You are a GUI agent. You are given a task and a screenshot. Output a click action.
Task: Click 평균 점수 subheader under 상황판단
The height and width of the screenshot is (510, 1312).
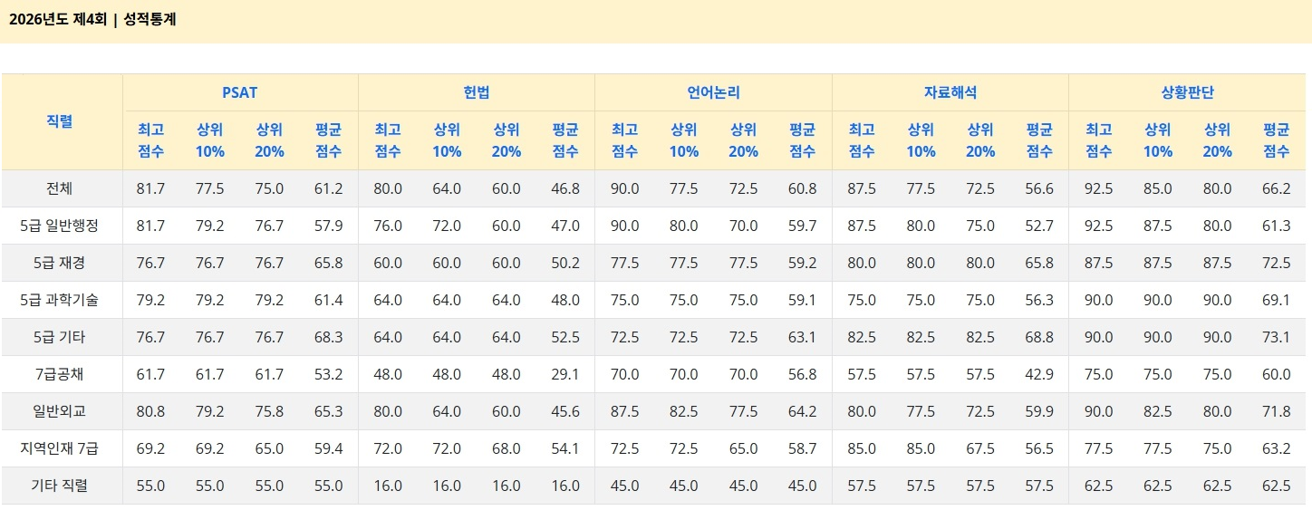tap(1276, 140)
